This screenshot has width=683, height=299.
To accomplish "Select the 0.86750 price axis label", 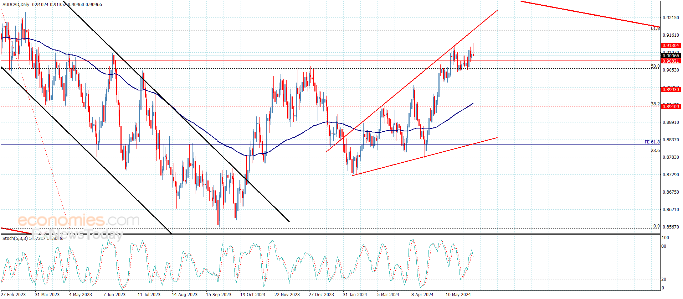I will pyautogui.click(x=671, y=192).
